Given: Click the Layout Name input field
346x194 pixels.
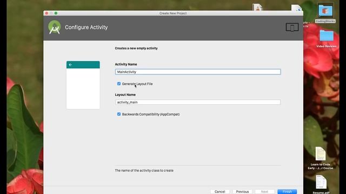Looking at the screenshot, I should [x=198, y=102].
